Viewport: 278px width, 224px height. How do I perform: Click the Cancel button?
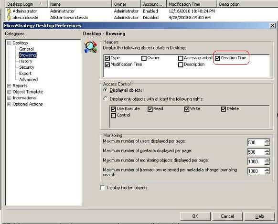[x=227, y=216]
